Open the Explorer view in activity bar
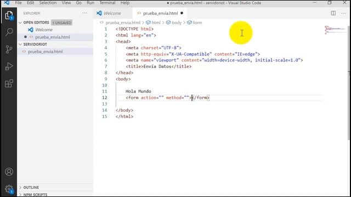Viewport: 351px width, 197px height. 9,15
